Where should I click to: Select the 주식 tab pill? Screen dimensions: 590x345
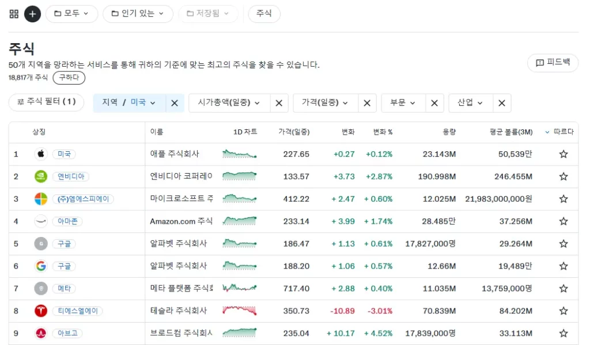click(x=264, y=14)
